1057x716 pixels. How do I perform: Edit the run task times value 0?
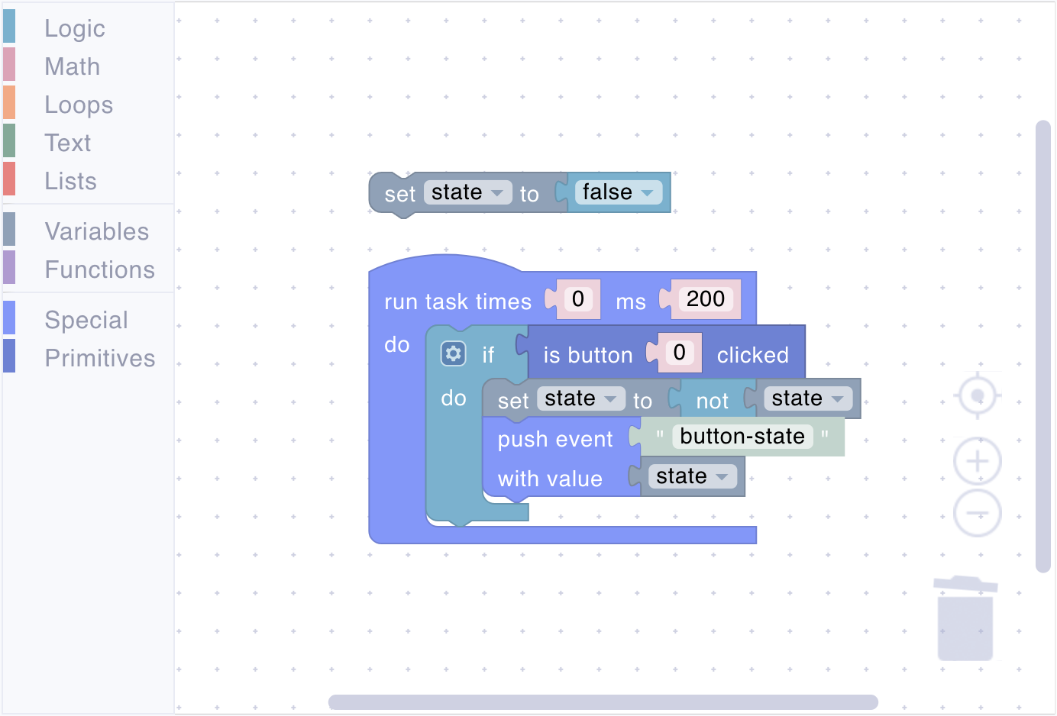578,299
